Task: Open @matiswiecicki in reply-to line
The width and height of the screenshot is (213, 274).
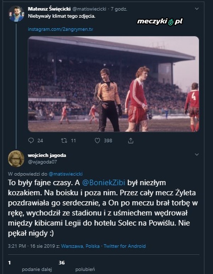Action: 65,174
